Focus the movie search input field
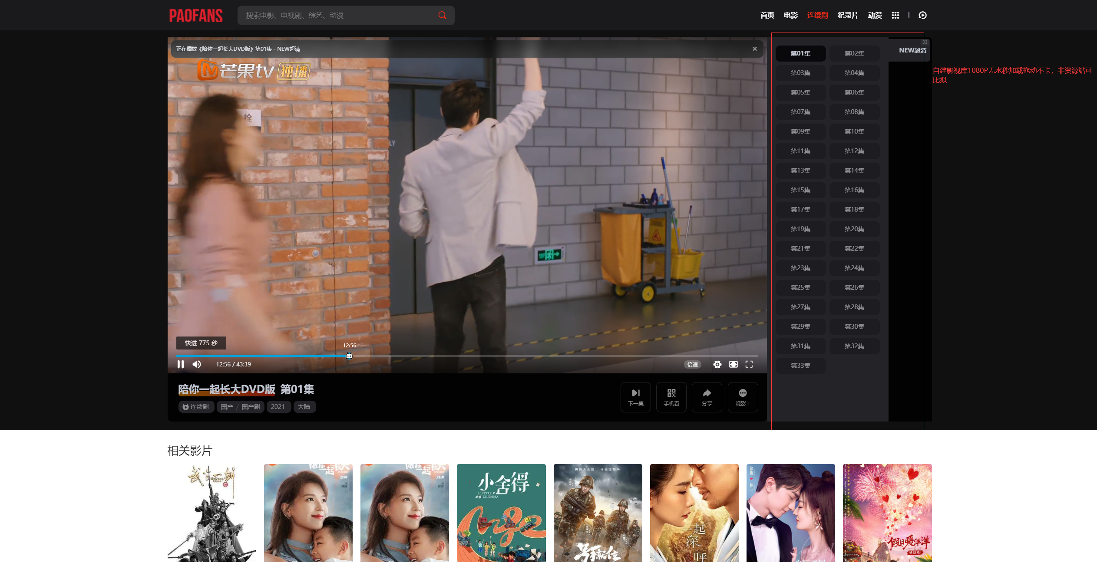The width and height of the screenshot is (1097, 562). tap(339, 15)
